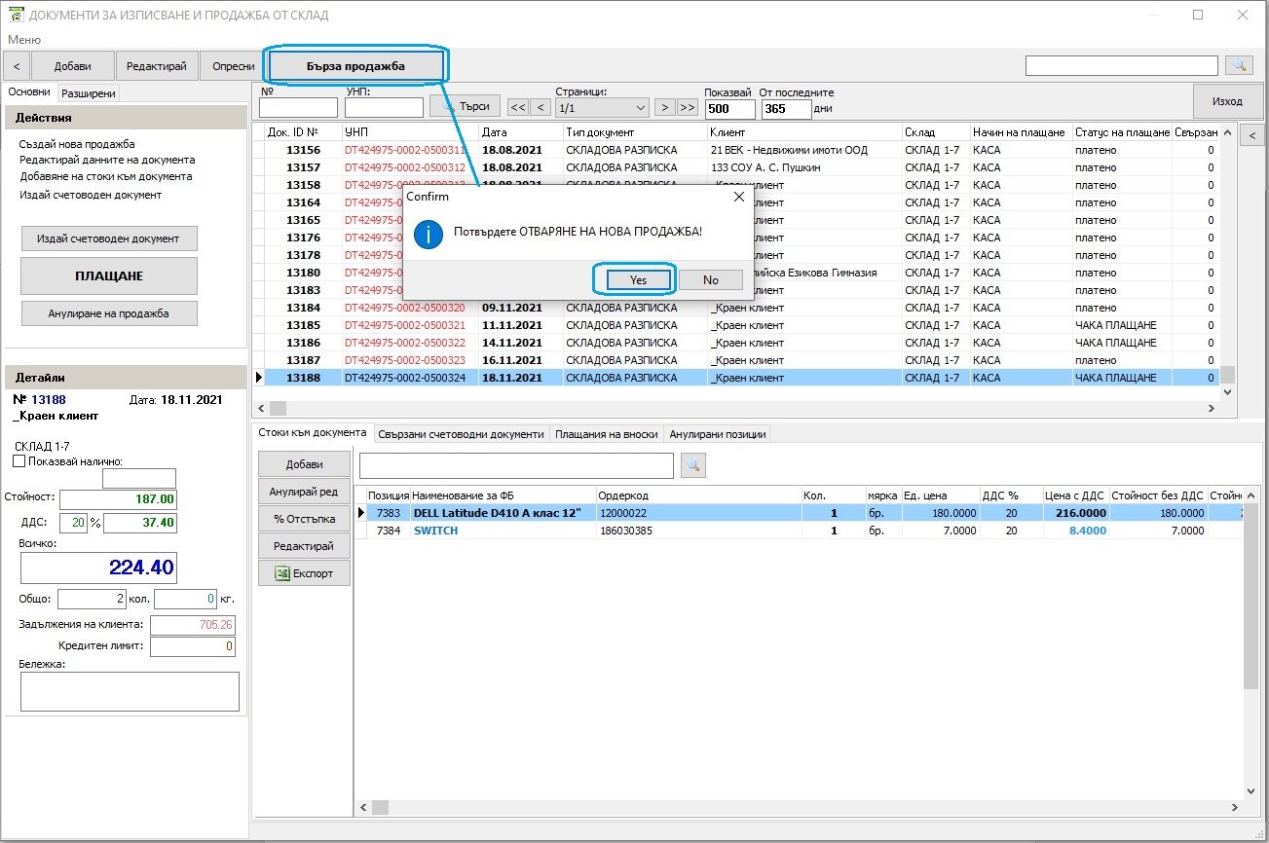Refresh the list with the Опресни button
Viewport: 1269px width, 843px height.
(234, 66)
